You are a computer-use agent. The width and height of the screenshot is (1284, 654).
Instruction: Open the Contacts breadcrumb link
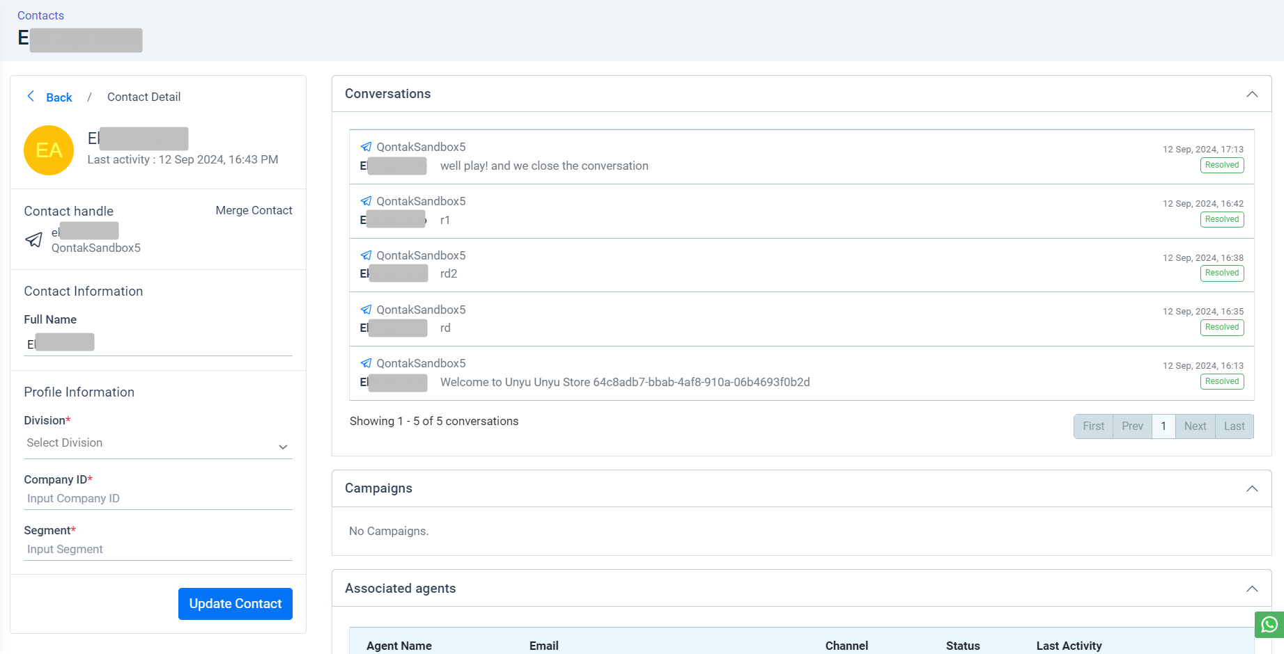(x=40, y=15)
